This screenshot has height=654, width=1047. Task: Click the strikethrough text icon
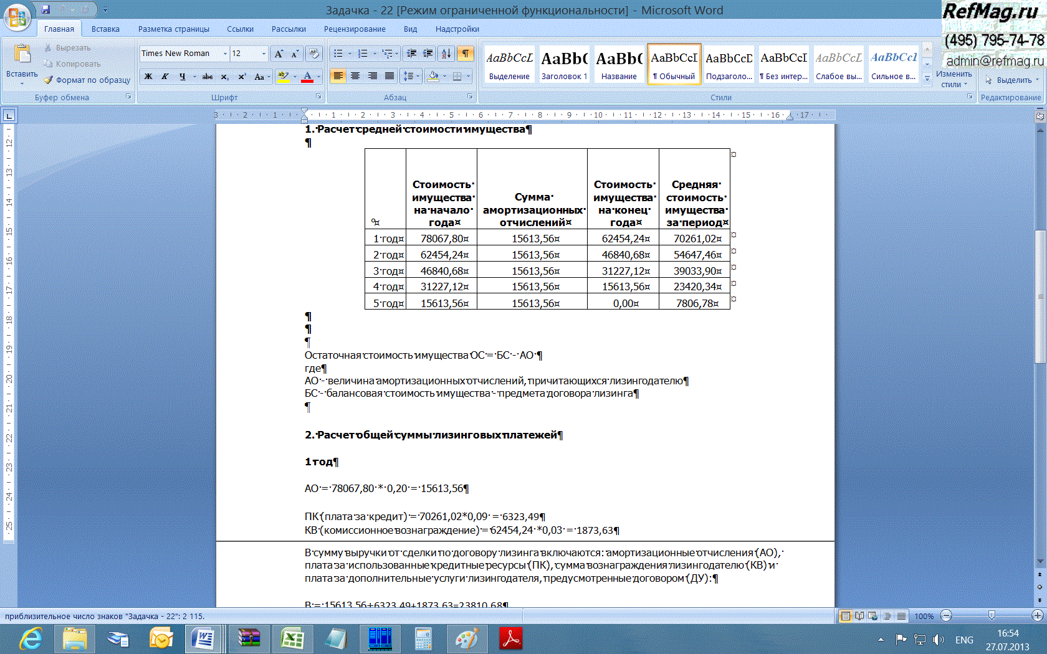pyautogui.click(x=208, y=77)
